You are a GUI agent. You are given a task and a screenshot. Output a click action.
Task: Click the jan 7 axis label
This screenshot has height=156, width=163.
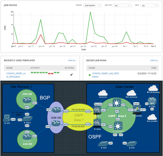14,46
